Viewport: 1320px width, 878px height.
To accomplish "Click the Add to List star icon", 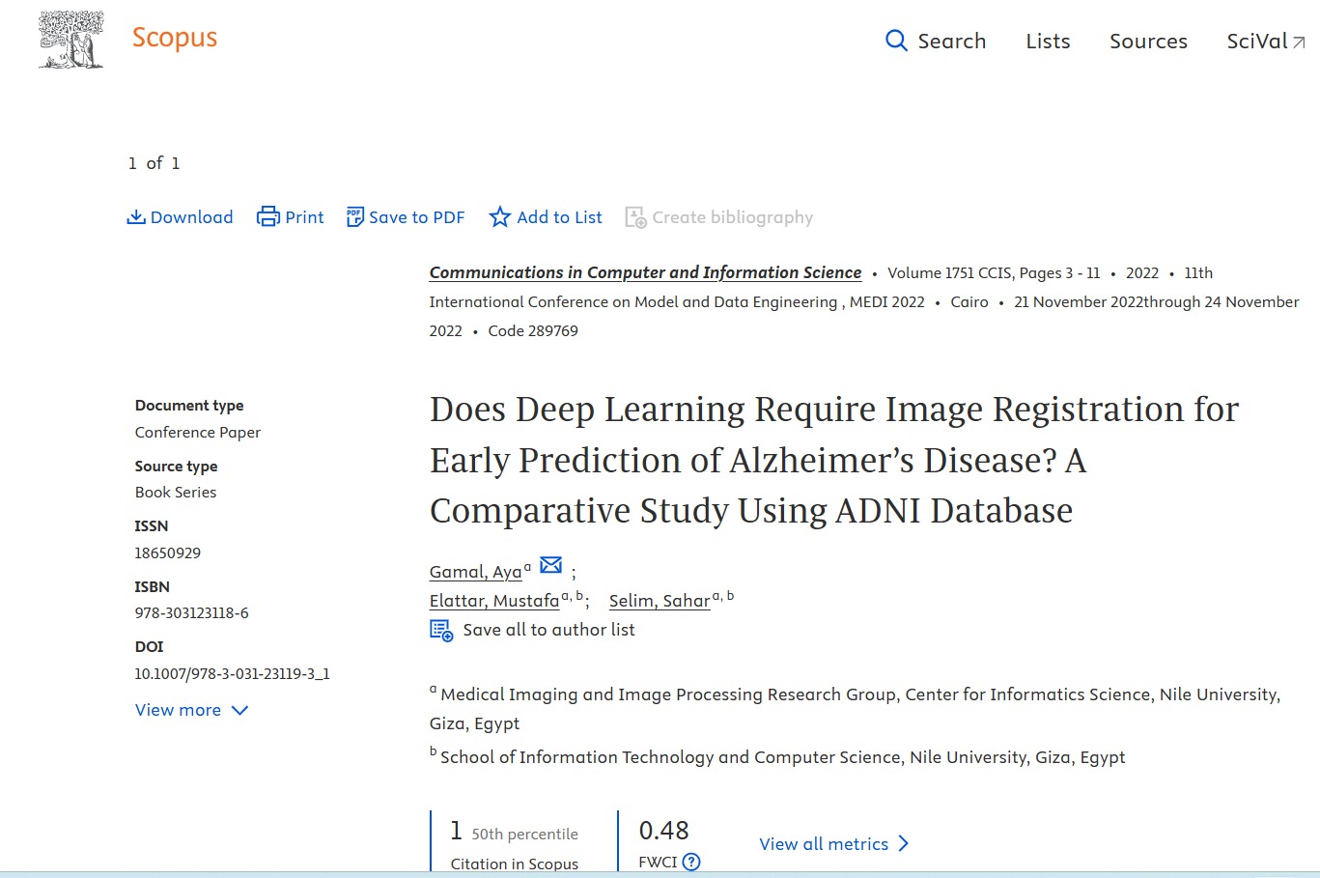I will click(499, 217).
